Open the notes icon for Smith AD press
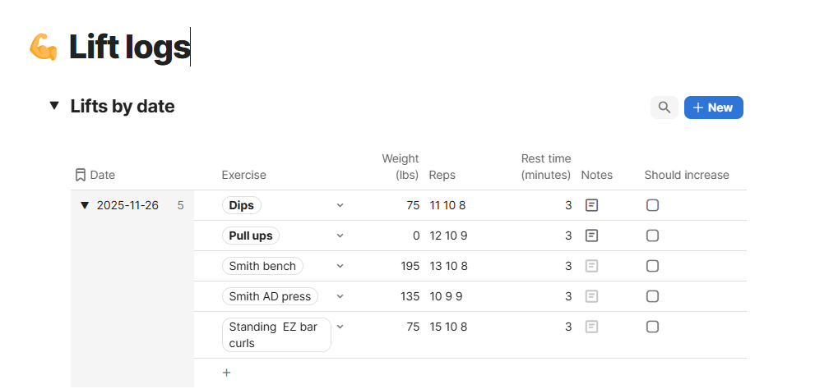Screen dimensions: 815x389 tap(591, 296)
